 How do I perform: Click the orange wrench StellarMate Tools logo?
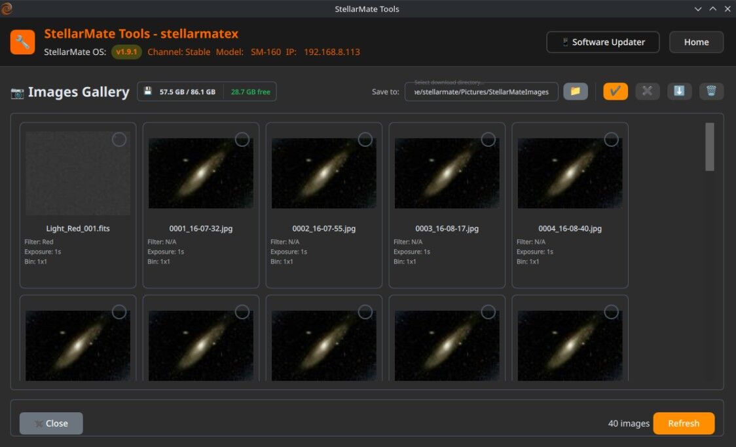[x=22, y=43]
